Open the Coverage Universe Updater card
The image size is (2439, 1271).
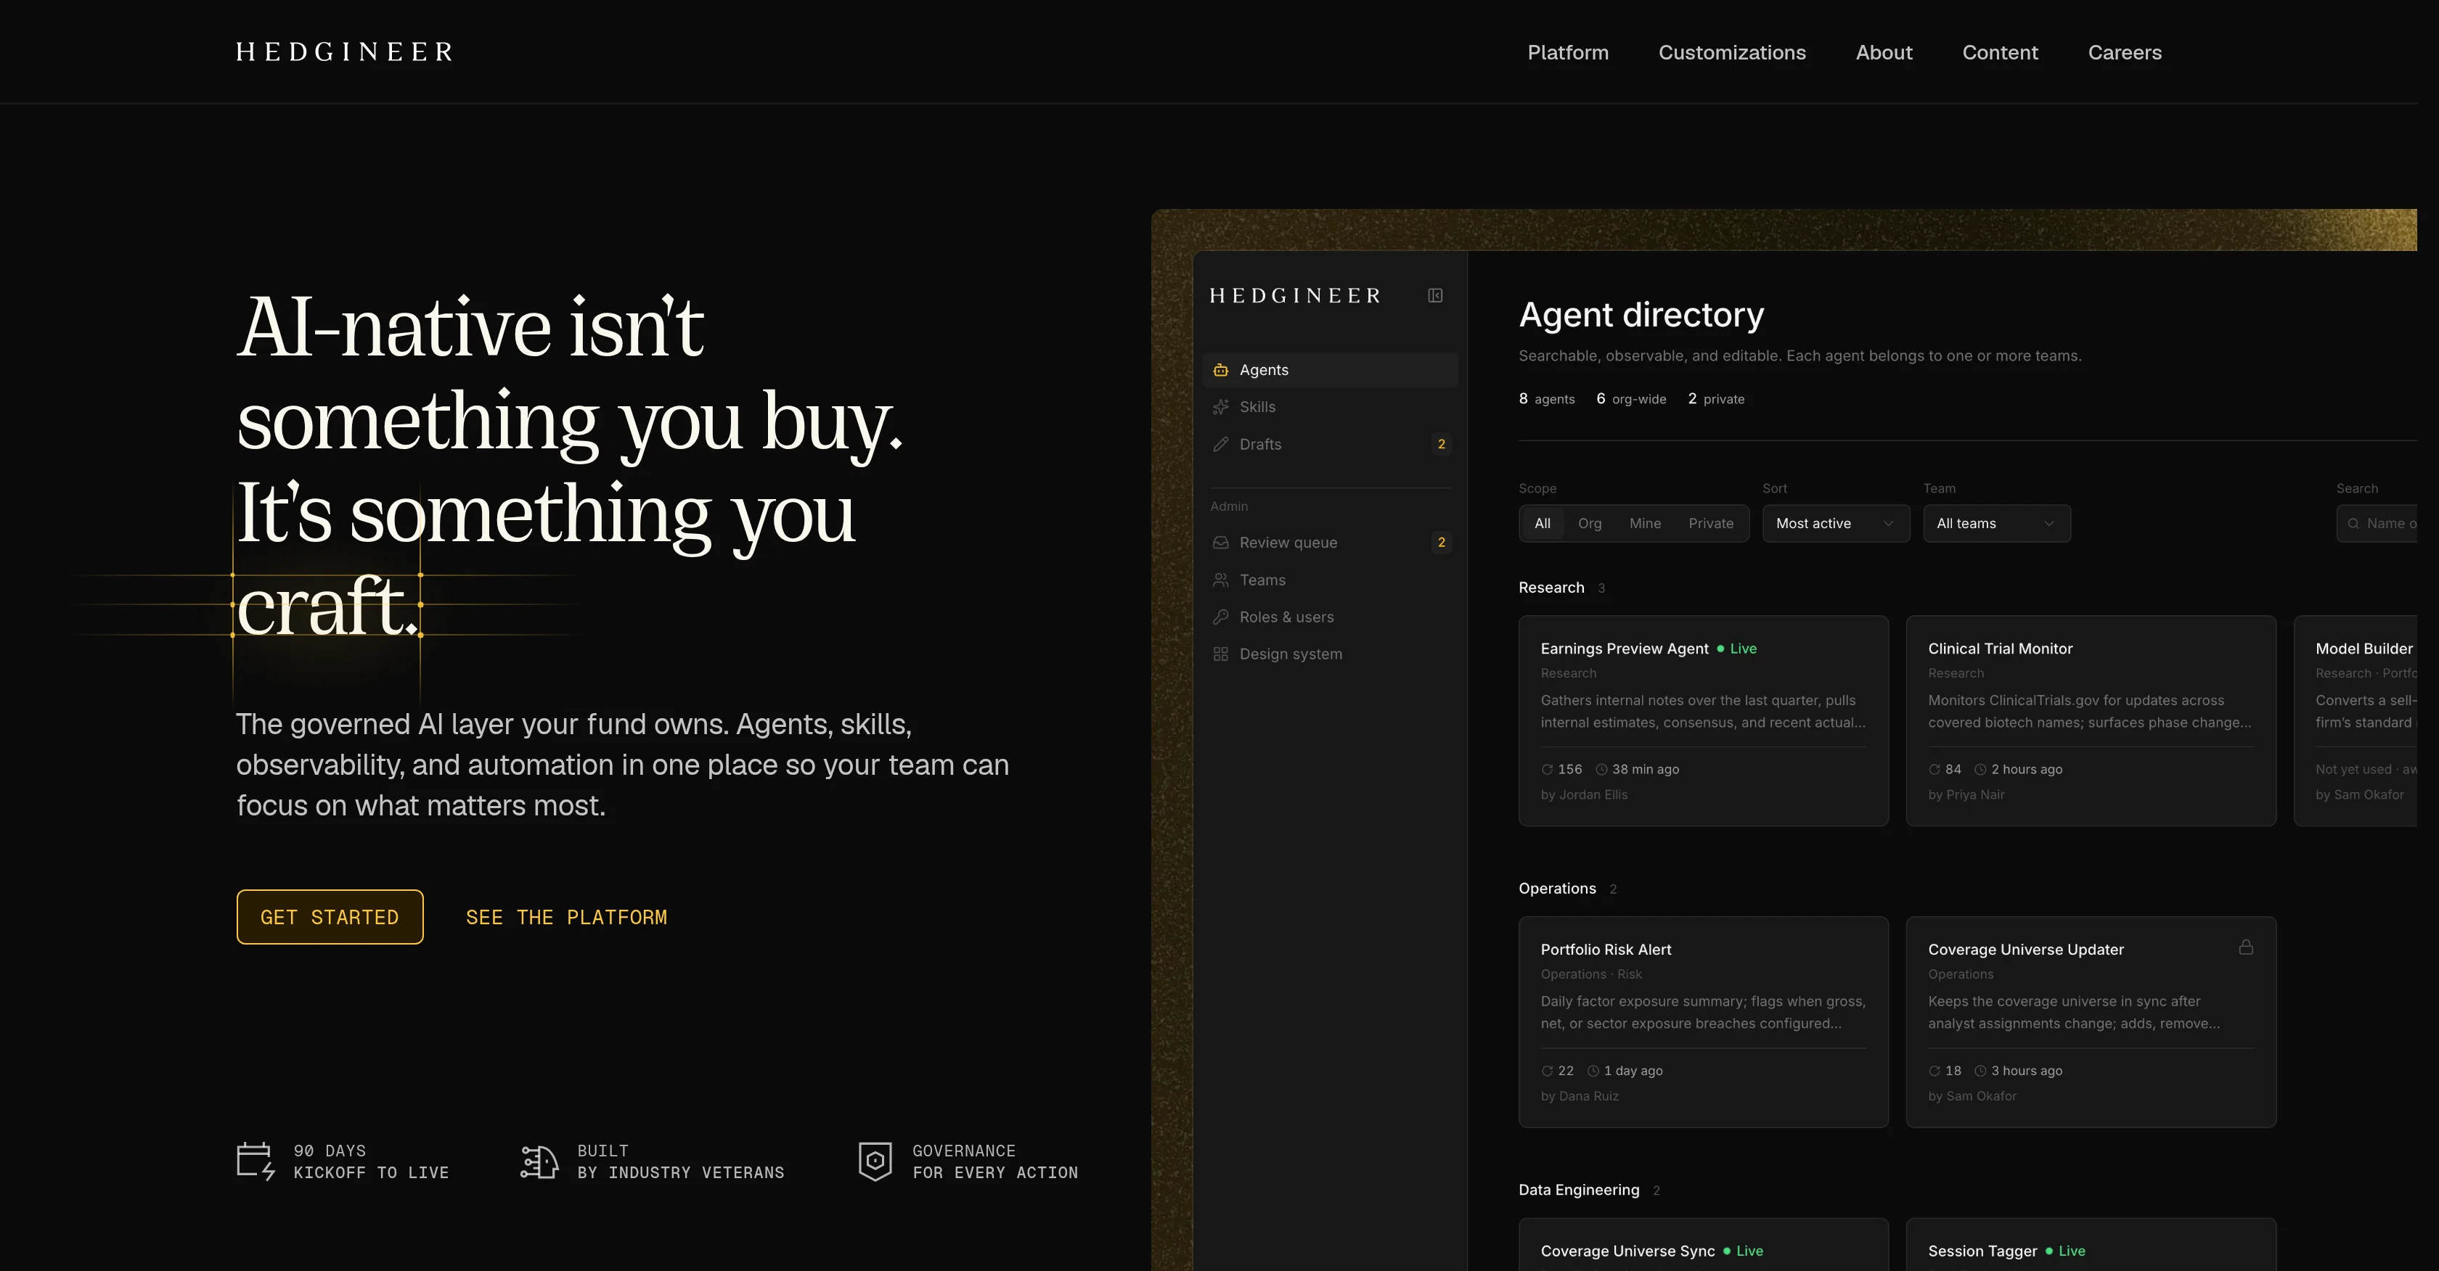point(2091,1022)
